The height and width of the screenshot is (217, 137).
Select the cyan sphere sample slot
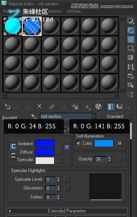[x=12, y=26]
